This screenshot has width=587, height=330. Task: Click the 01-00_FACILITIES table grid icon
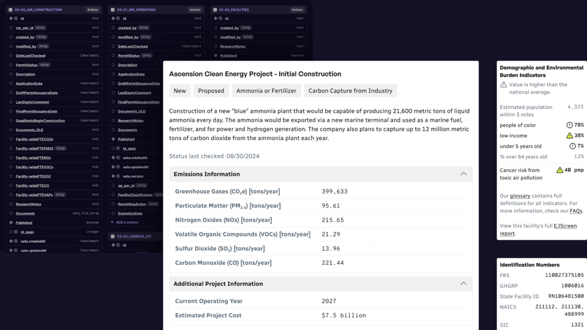point(215,9)
